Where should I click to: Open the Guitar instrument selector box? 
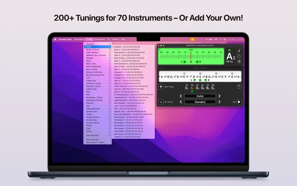tap(200, 96)
